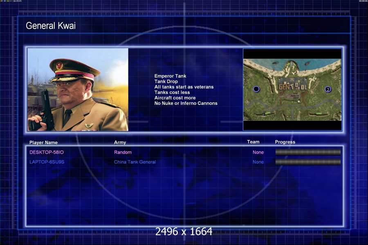This screenshot has height=245, width=368.
Task: Click the General Kwai title heading
Action: (x=51, y=26)
